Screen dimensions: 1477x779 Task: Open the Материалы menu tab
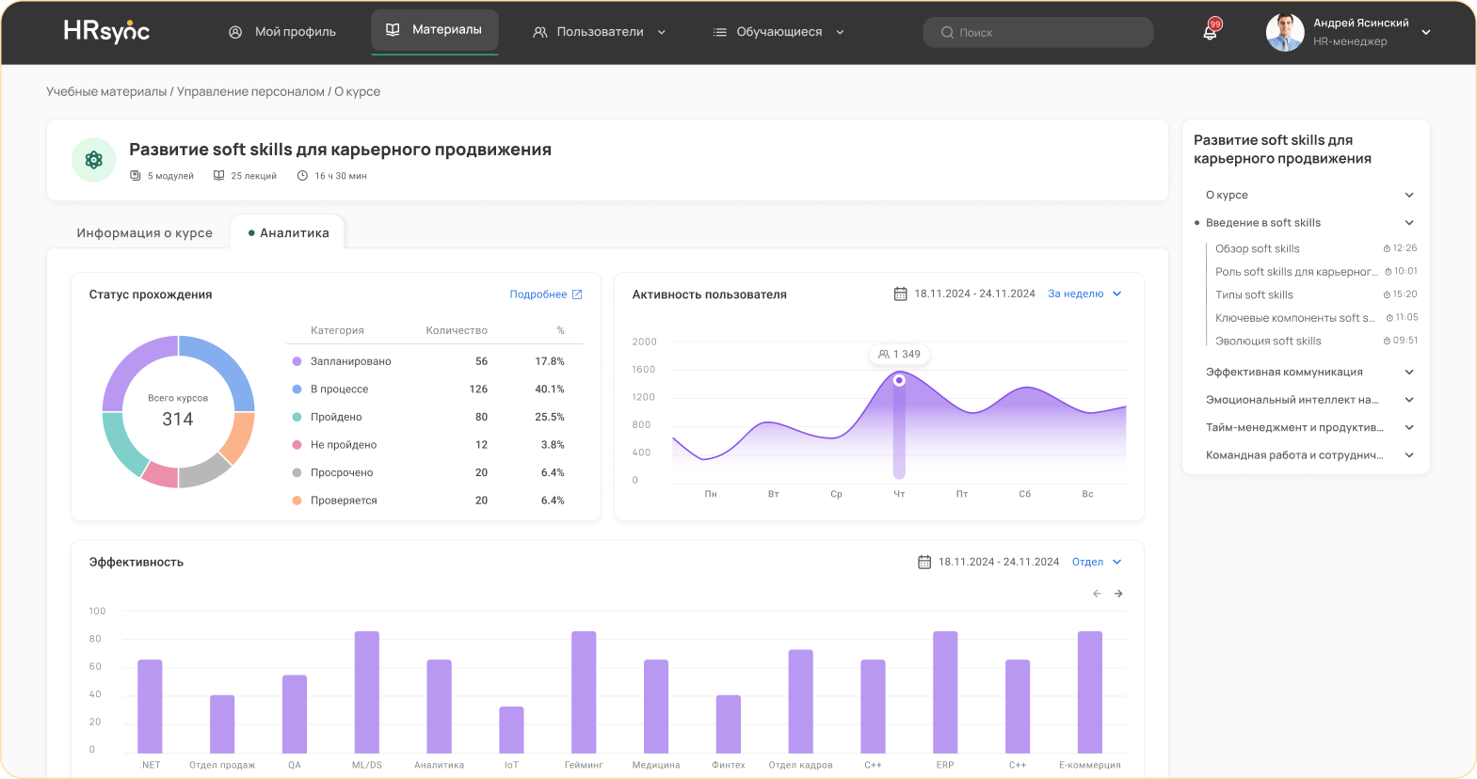point(435,30)
